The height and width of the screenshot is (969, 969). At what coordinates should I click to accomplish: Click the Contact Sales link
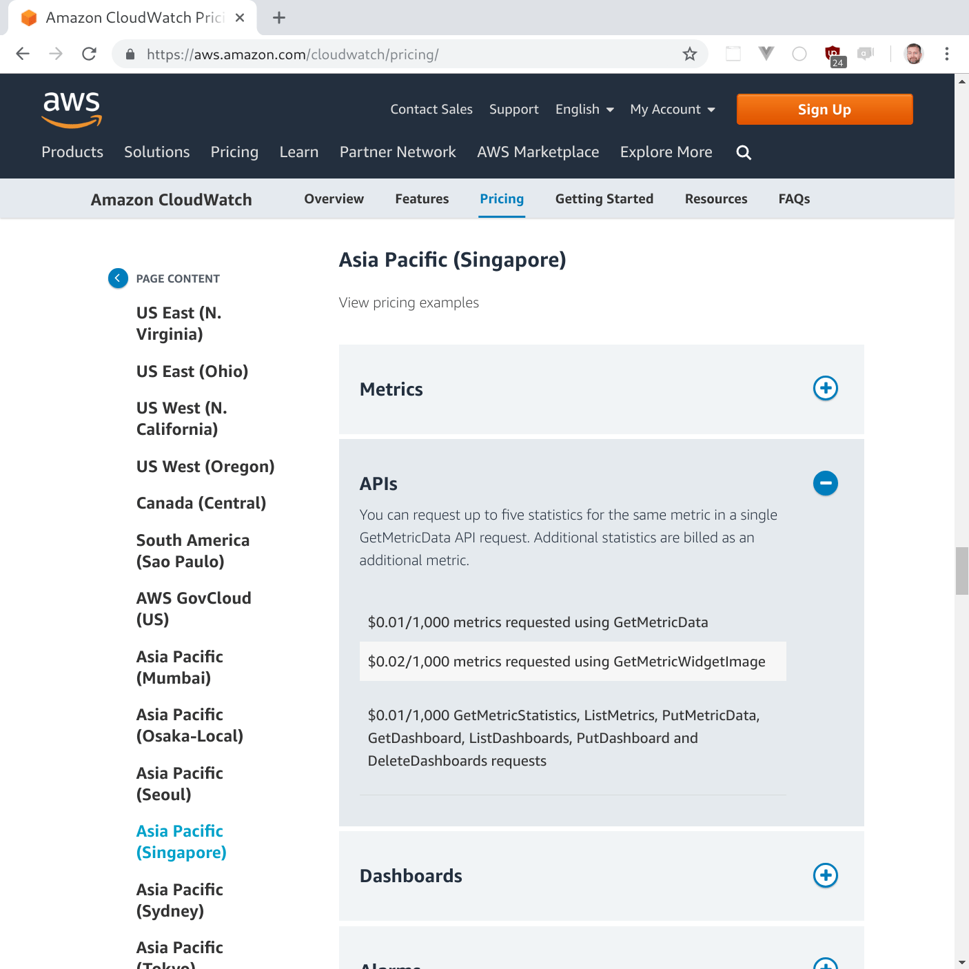click(431, 109)
